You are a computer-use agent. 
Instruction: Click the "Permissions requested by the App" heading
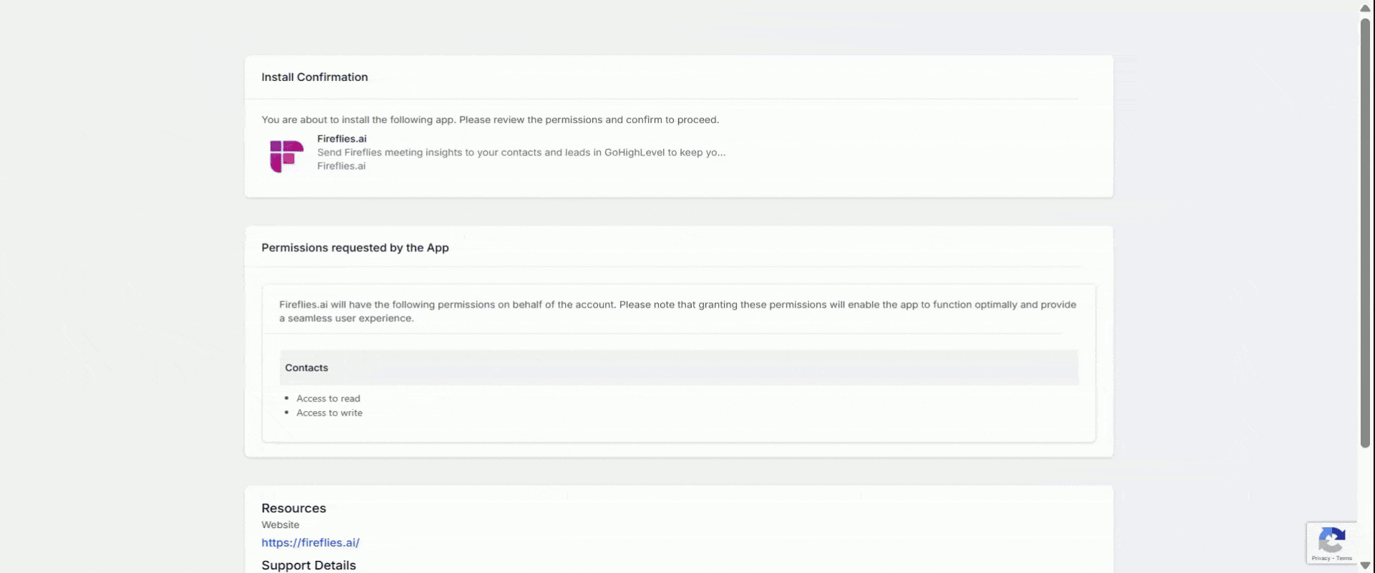[x=354, y=248]
